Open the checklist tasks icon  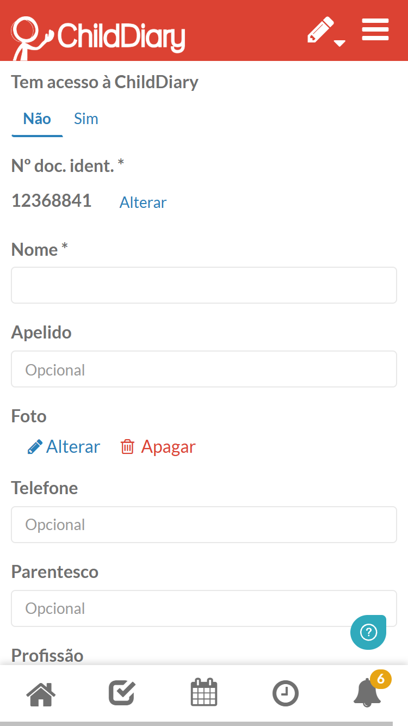[x=122, y=693]
